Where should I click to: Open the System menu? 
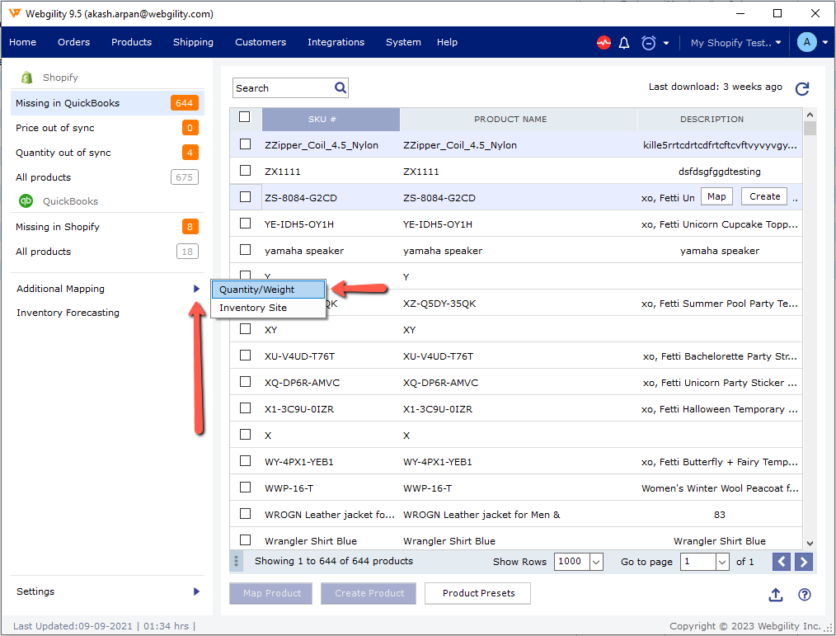tap(403, 42)
